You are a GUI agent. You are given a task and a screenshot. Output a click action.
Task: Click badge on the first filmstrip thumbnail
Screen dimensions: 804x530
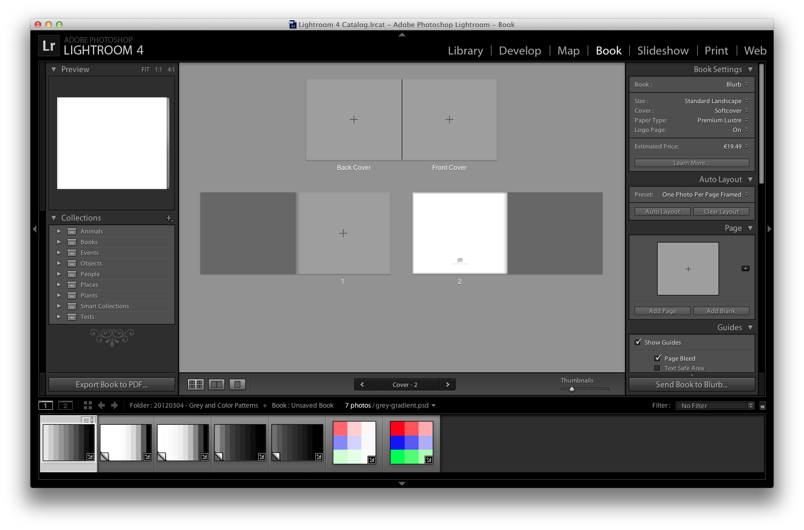(x=90, y=457)
